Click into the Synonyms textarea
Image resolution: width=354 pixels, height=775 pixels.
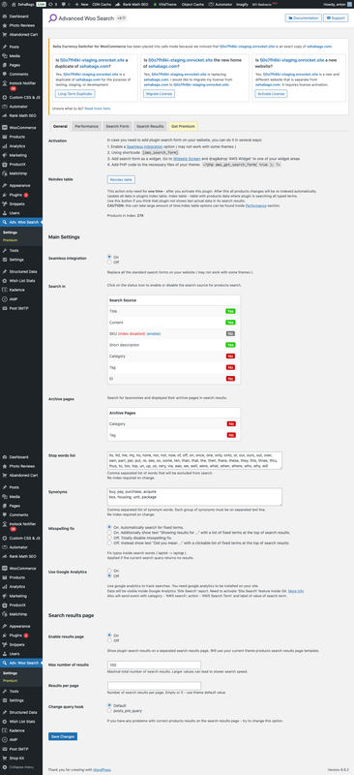(194, 497)
